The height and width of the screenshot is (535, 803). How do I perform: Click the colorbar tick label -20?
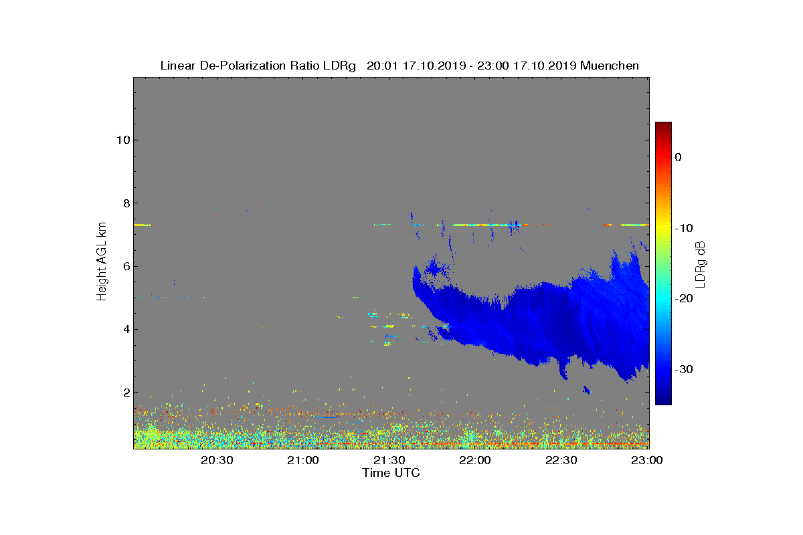point(683,299)
